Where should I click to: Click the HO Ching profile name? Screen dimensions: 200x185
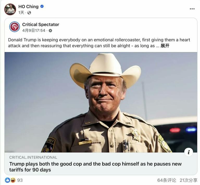pyautogui.click(x=28, y=6)
